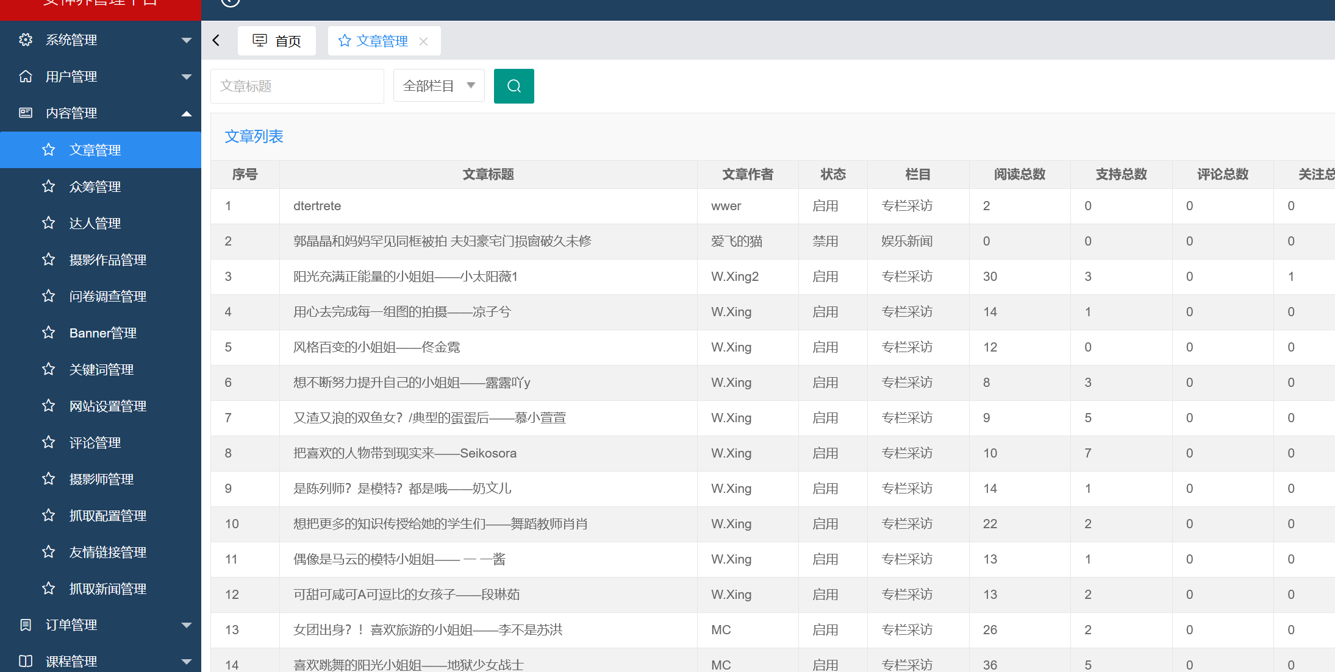Screen dimensions: 1335x672
Task: Open 摄影师管理 in the sidebar
Action: pyautogui.click(x=101, y=479)
